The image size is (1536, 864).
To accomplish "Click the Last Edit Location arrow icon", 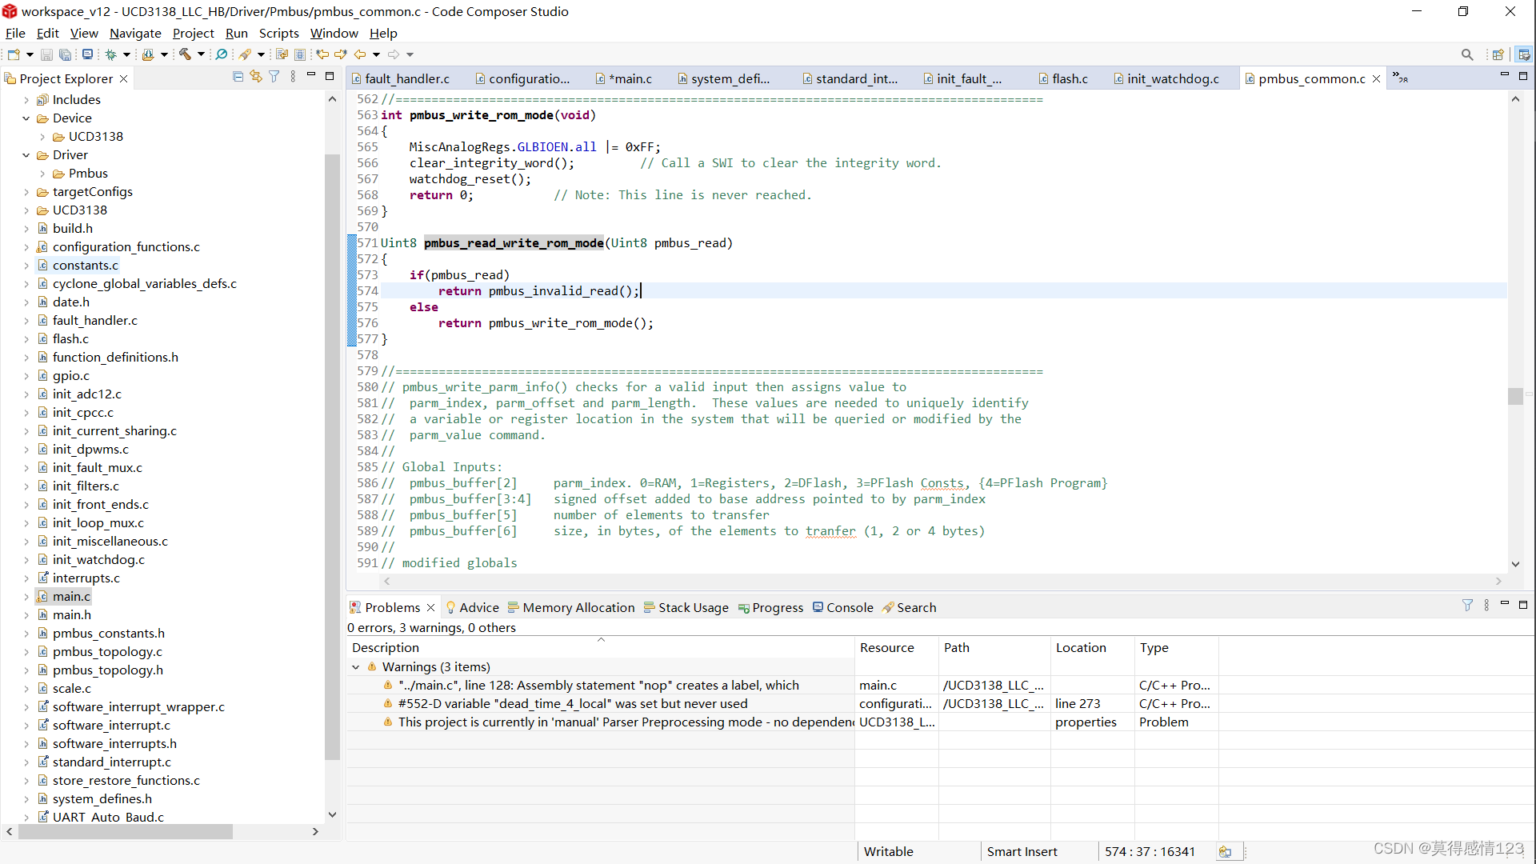I will click(x=322, y=54).
